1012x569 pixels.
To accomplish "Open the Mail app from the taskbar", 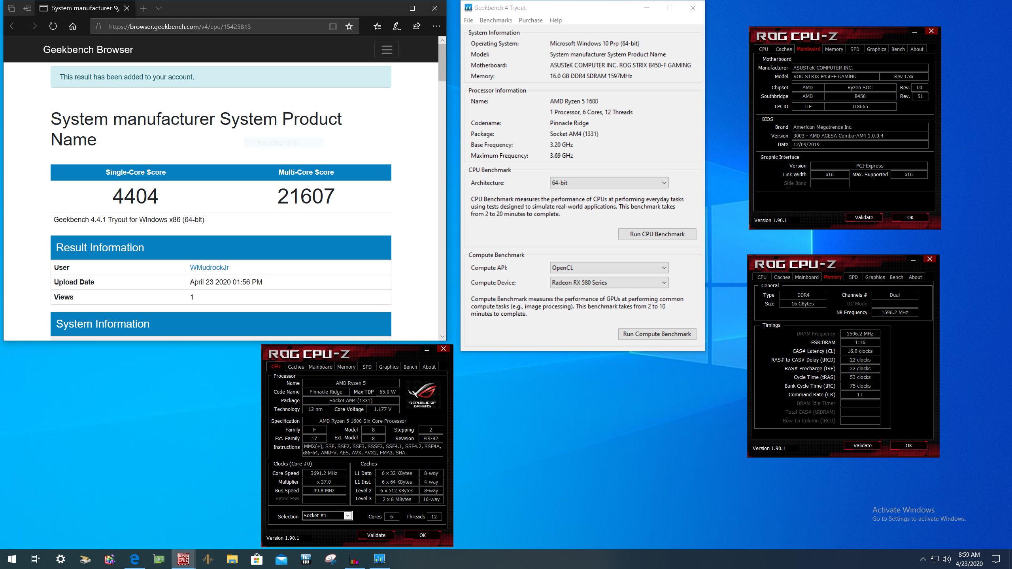I will pyautogui.click(x=281, y=559).
